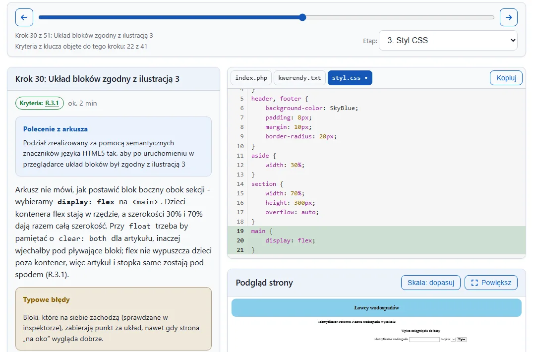The height and width of the screenshot is (352, 533).
Task: Select the styl.css file tab
Action: [350, 78]
